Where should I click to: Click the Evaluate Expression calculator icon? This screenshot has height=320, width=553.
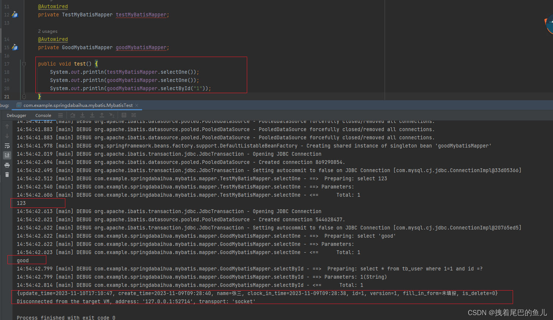(124, 115)
